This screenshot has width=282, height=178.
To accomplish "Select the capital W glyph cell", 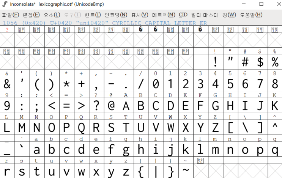I will (x=171, y=128).
